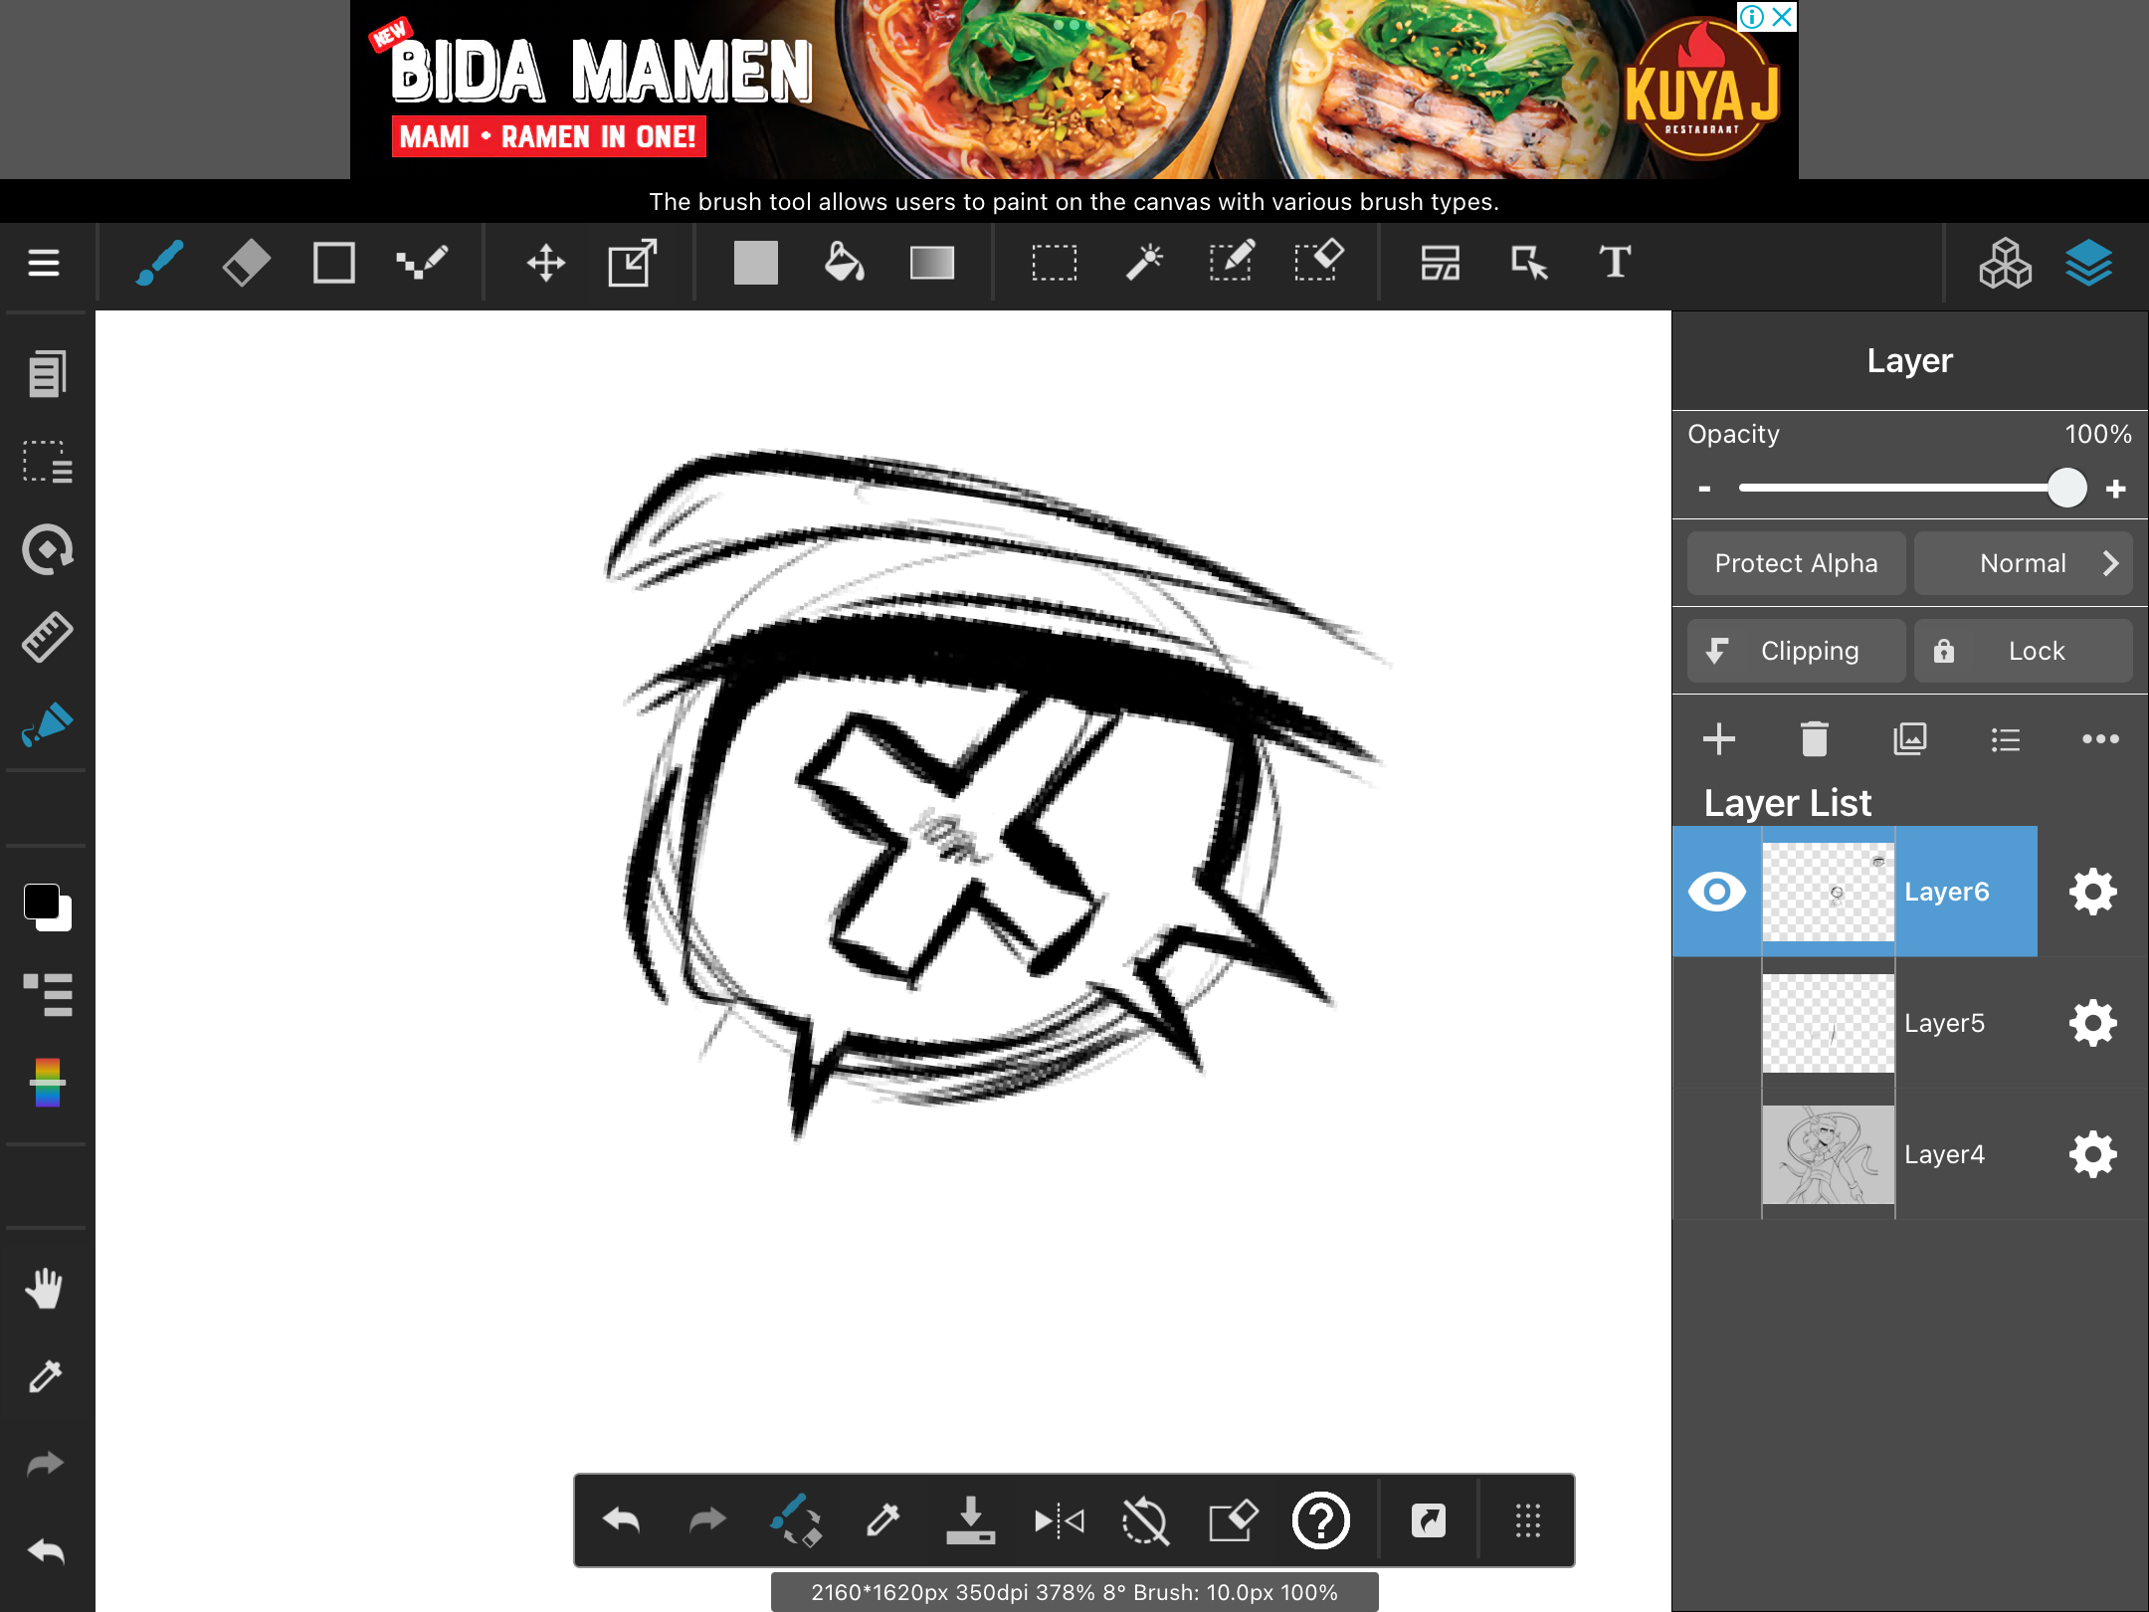Open the layers panel tab icon

tap(2088, 264)
